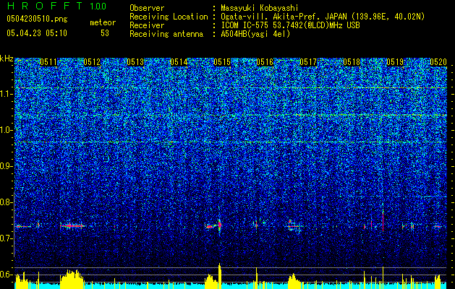Click the 0519 time marker
The image size is (455, 289).
pyautogui.click(x=395, y=62)
